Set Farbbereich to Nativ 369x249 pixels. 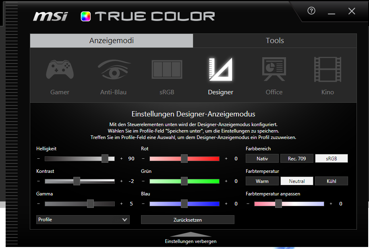262,159
